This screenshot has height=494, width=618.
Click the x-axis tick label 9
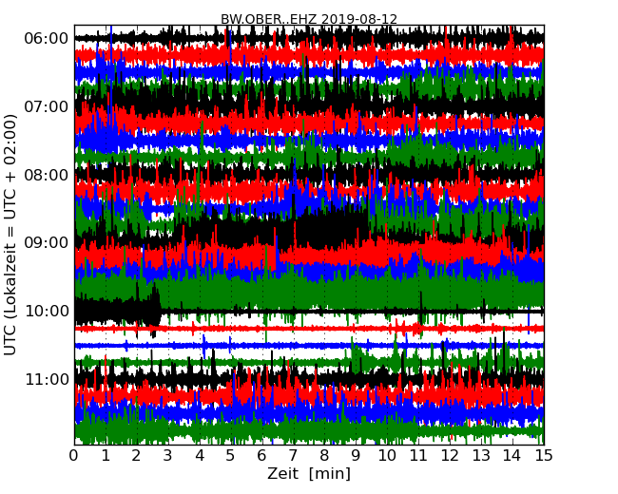[356, 456]
